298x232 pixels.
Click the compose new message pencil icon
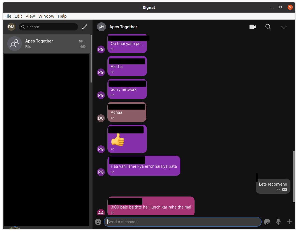[x=85, y=27]
